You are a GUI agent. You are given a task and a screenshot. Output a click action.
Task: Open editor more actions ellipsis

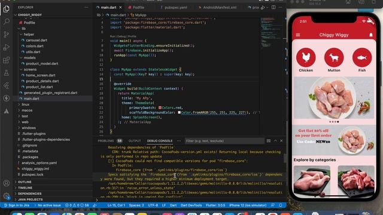click(281, 8)
